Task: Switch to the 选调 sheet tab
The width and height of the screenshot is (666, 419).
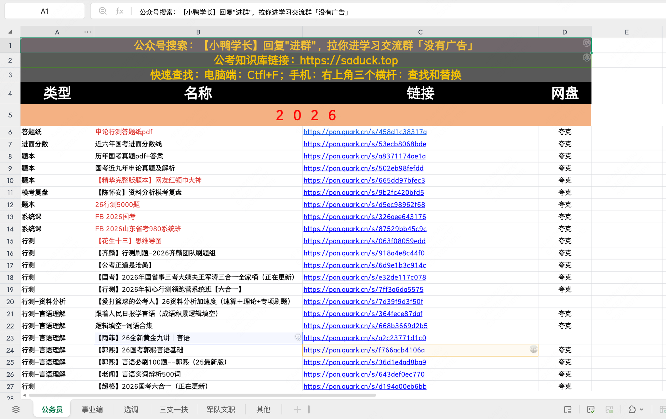Action: [x=131, y=409]
